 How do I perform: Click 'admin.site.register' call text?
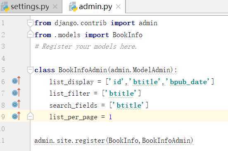[x=69, y=141]
